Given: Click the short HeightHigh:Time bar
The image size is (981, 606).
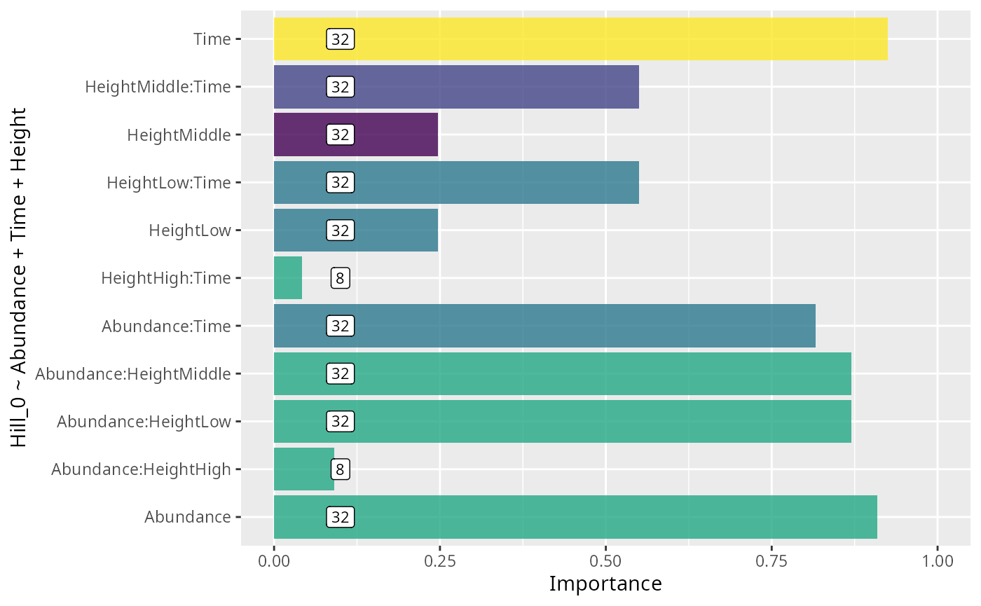Looking at the screenshot, I should (x=288, y=278).
